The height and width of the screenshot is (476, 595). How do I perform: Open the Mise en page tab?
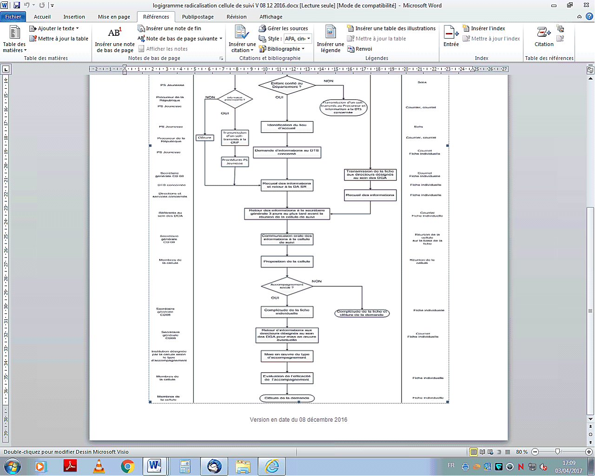coord(114,17)
